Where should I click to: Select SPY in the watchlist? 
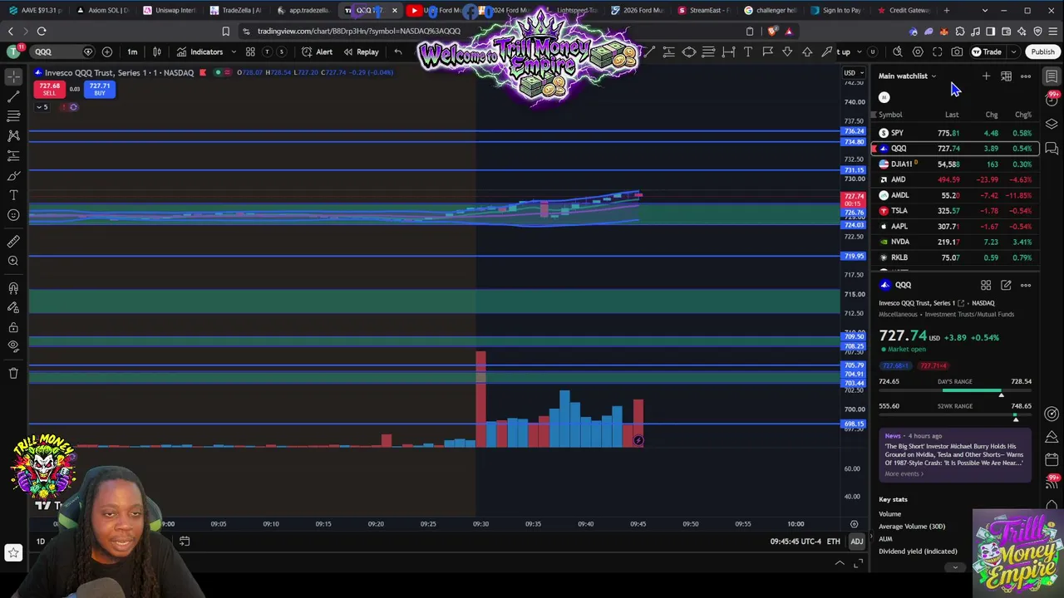pos(955,133)
